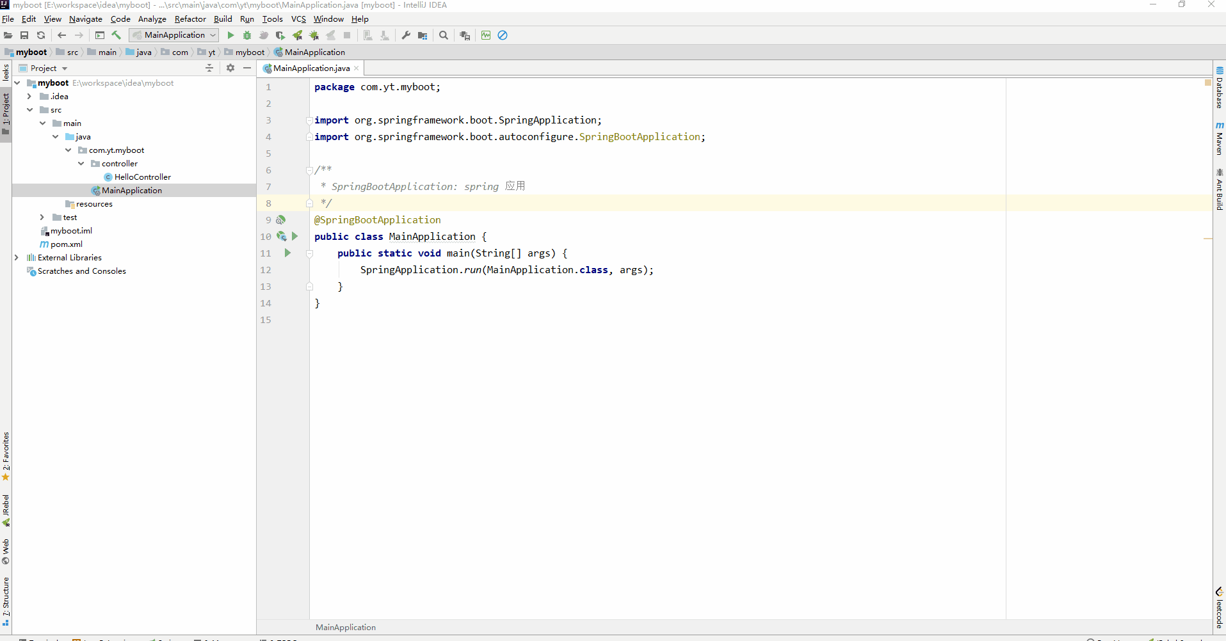Open the Refactor menu
The height and width of the screenshot is (641, 1226).
190,19
